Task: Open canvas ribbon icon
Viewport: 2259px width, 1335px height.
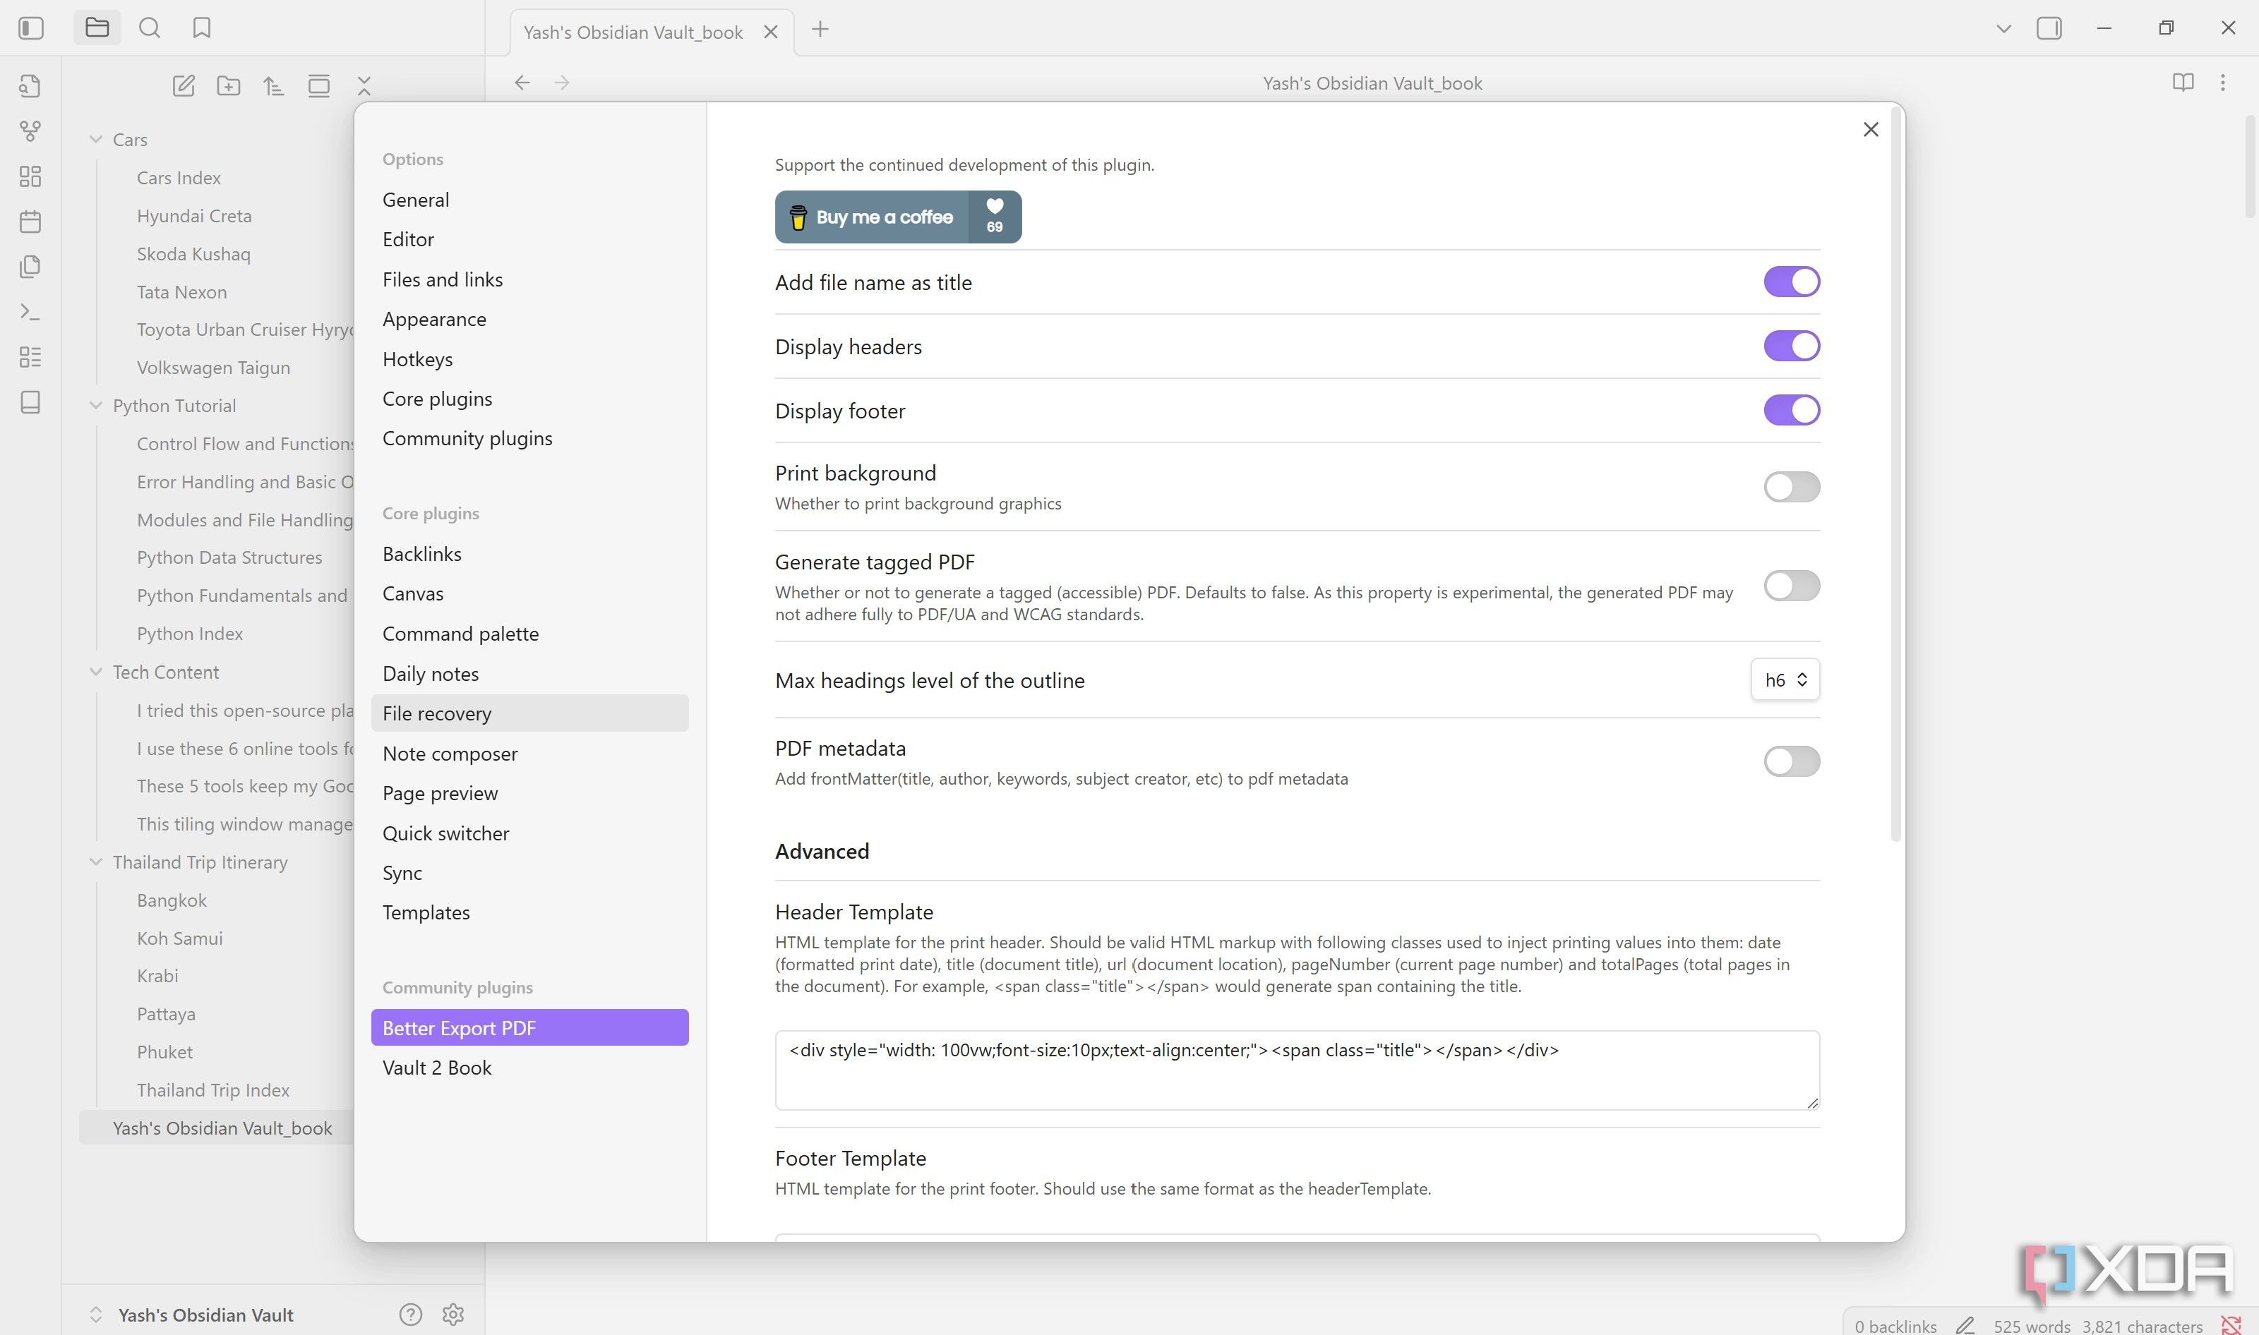Action: tap(30, 176)
